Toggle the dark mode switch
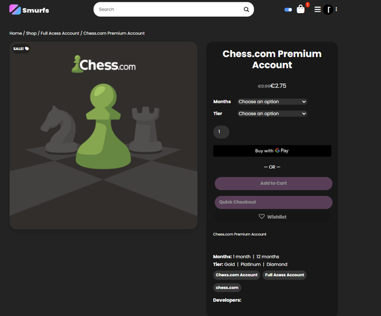Image resolution: width=381 pixels, height=316 pixels. click(x=288, y=10)
